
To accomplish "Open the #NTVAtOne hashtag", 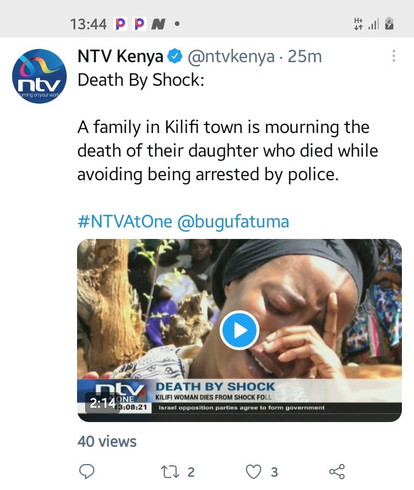I will coord(125,222).
